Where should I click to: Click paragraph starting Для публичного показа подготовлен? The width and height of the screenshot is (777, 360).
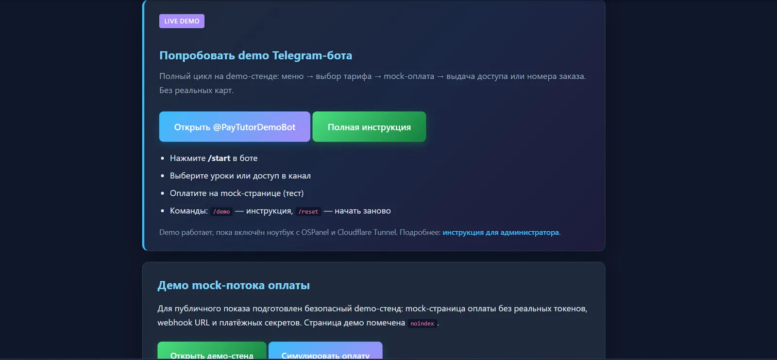coord(372,315)
